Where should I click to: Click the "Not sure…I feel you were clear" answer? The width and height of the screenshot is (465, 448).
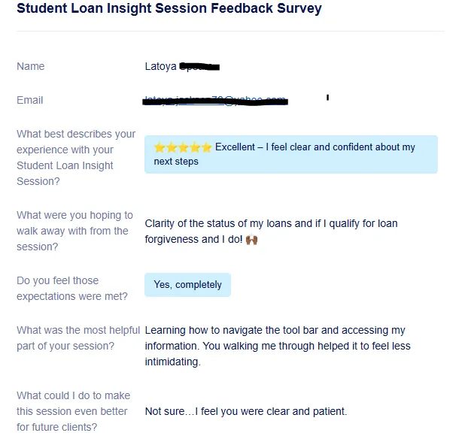(245, 411)
